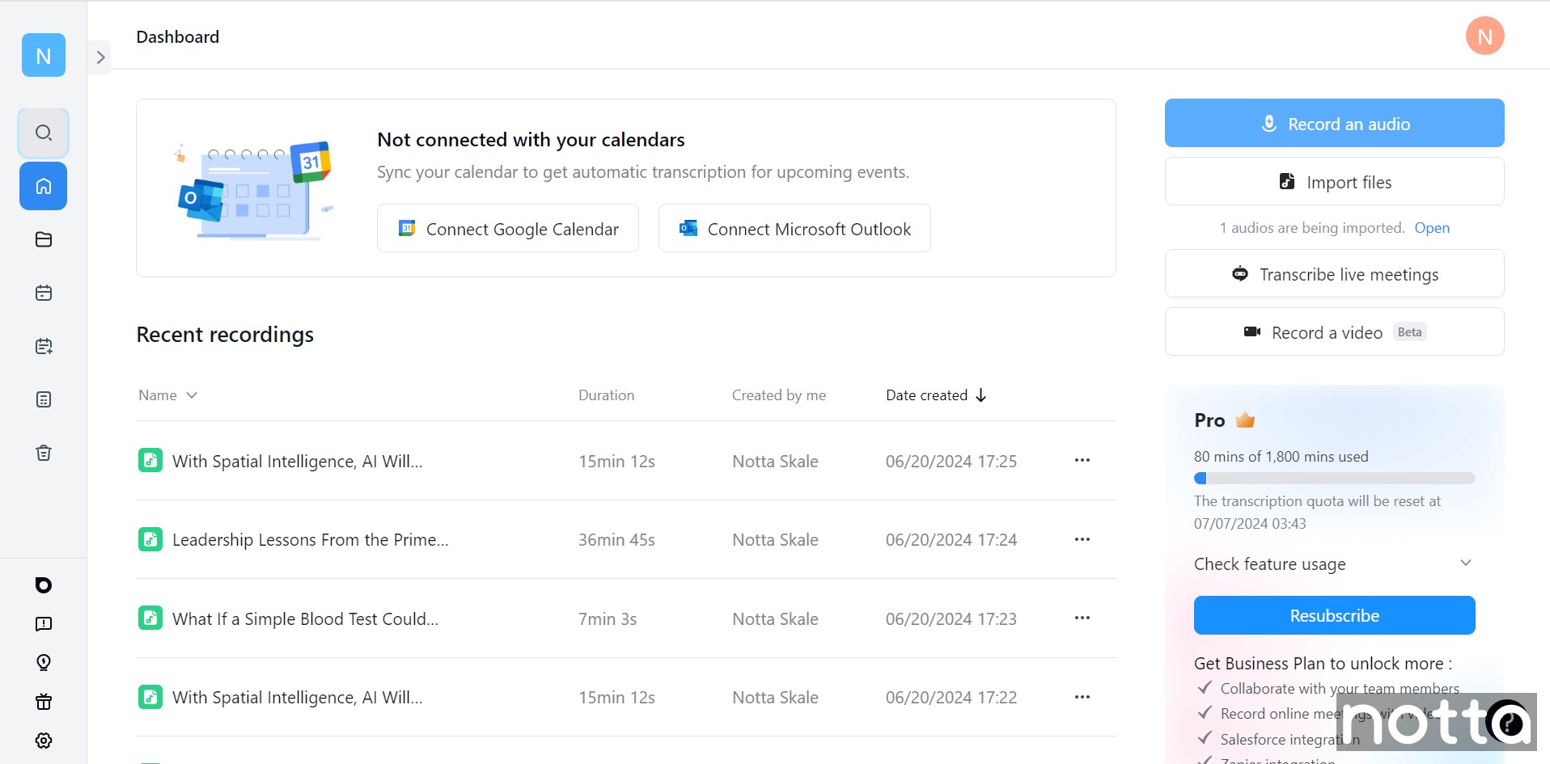Click file icon of What If a Simple Blood Test

pos(150,618)
